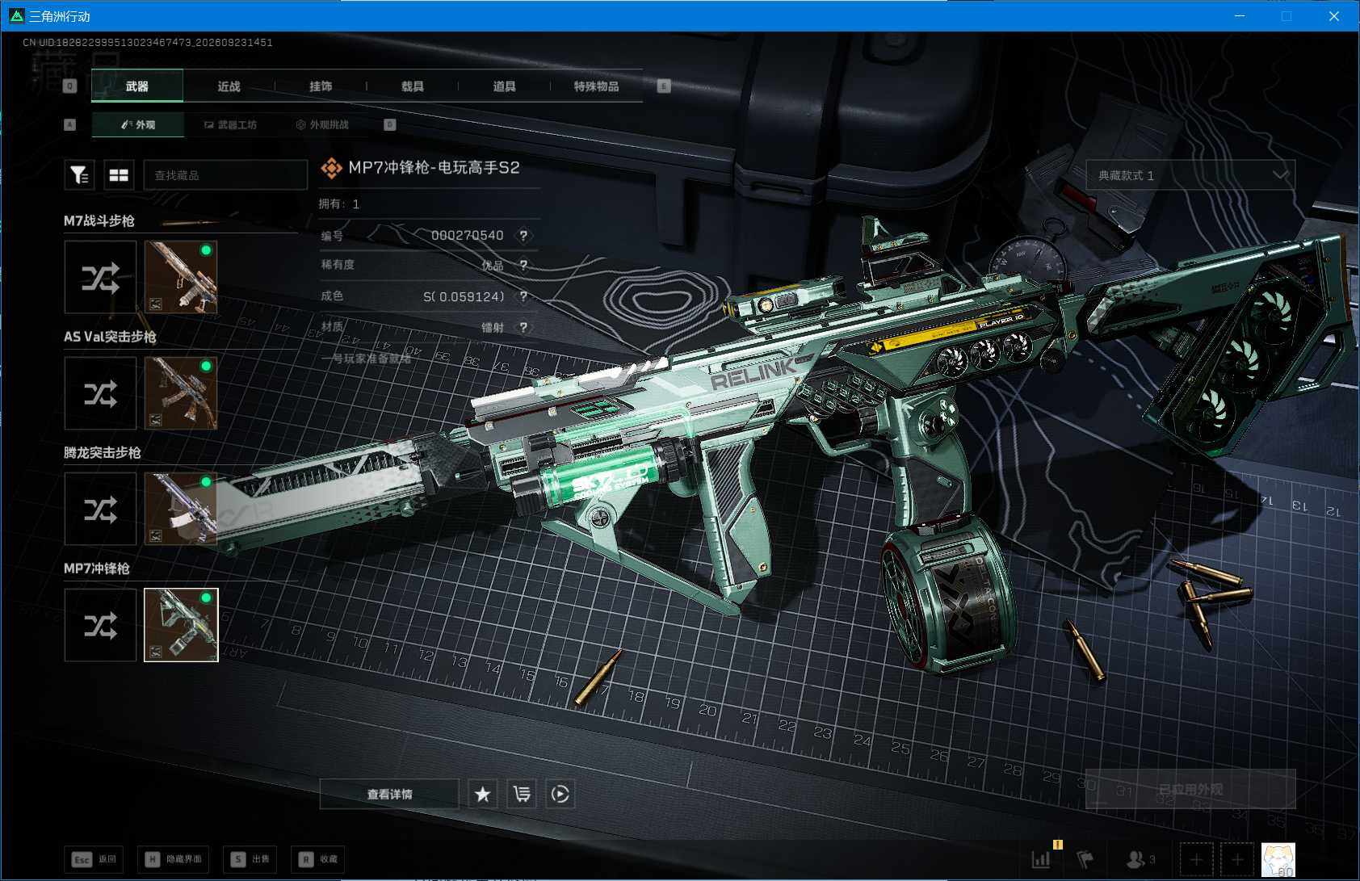Image resolution: width=1360 pixels, height=881 pixels.
Task: Click the D next sub-tab key hint
Action: (390, 124)
